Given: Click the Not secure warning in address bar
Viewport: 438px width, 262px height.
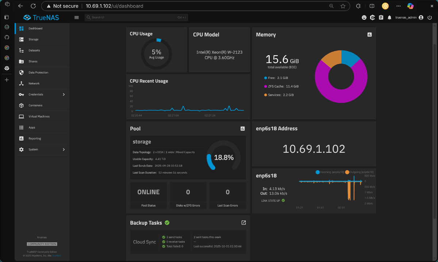Looking at the screenshot, I should [x=65, y=6].
